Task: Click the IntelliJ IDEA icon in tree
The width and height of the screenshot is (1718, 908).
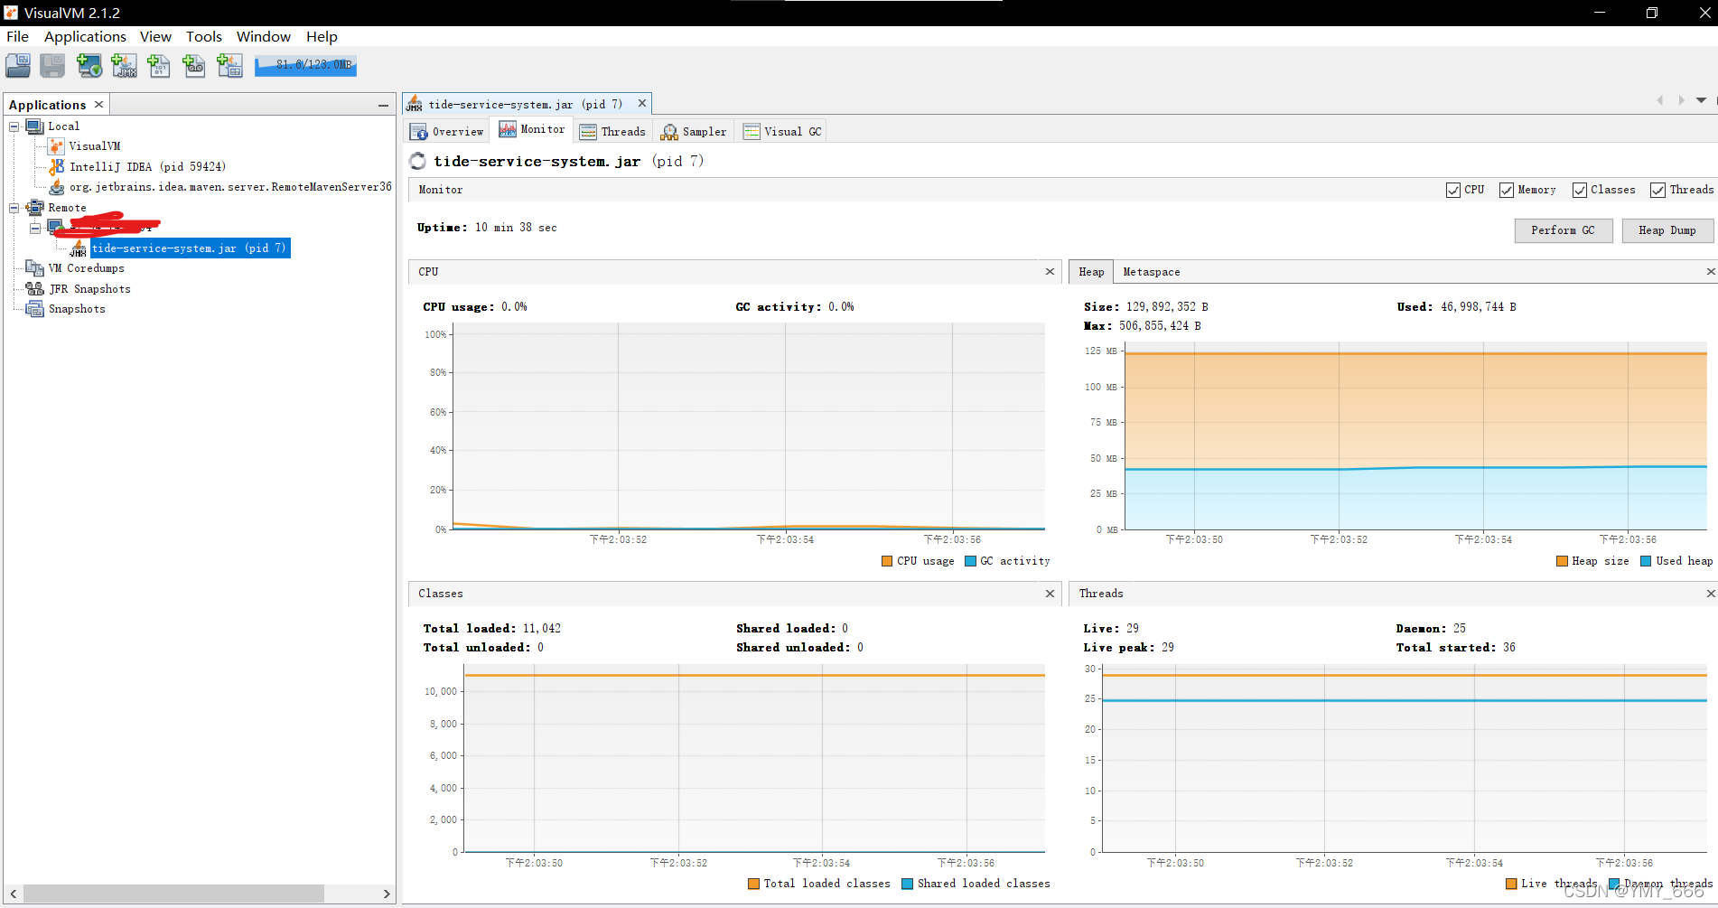Action: click(57, 166)
